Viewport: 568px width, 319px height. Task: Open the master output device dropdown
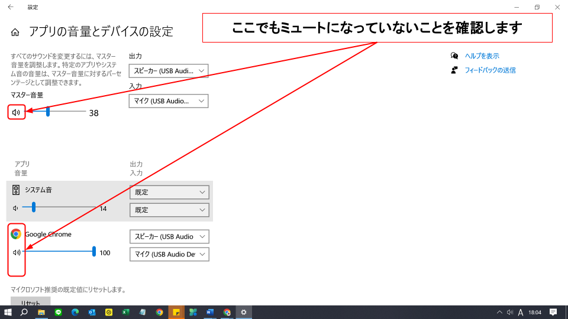(x=169, y=71)
